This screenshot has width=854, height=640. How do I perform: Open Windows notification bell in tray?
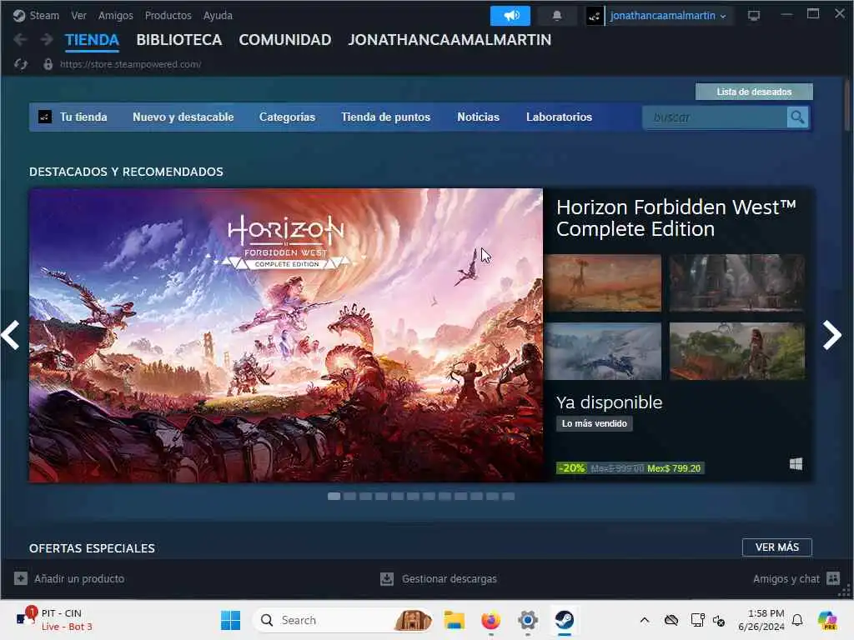pos(797,620)
